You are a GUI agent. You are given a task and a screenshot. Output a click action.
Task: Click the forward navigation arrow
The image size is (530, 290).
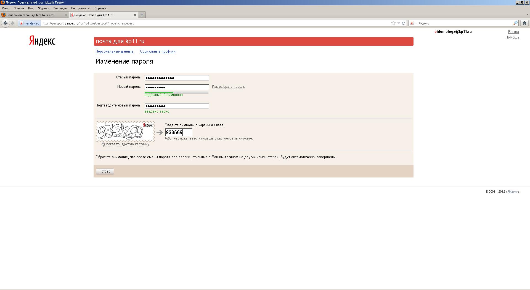point(12,23)
